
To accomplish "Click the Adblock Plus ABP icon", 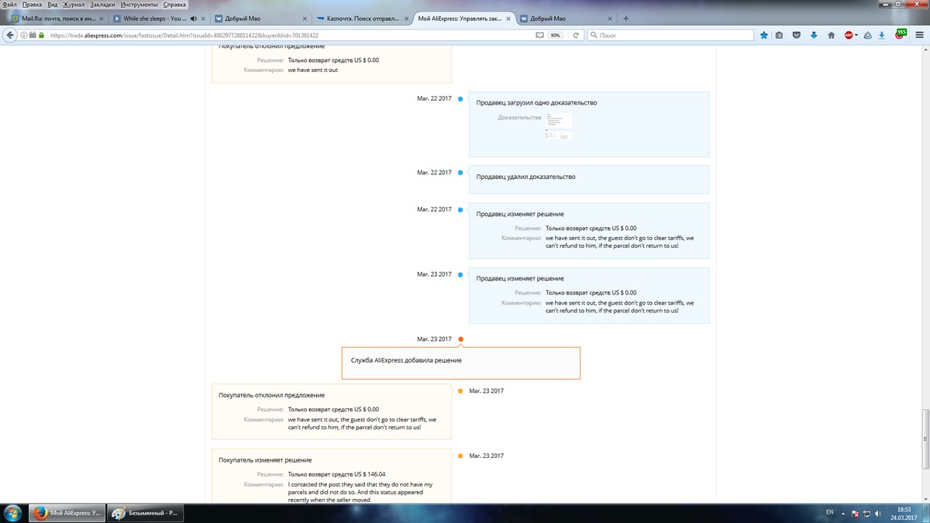I will [x=849, y=35].
